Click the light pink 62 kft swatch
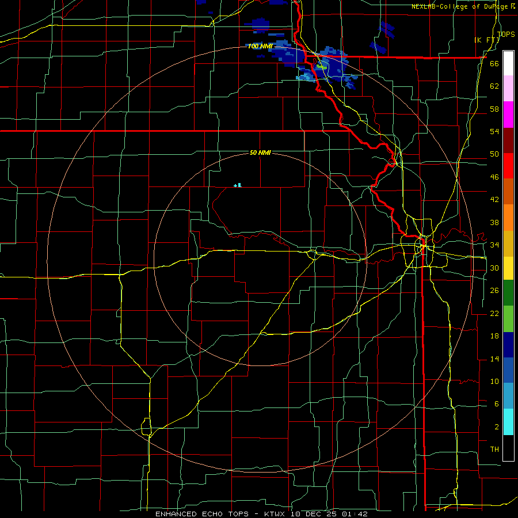This screenshot has height=518, width=518. tap(508, 89)
